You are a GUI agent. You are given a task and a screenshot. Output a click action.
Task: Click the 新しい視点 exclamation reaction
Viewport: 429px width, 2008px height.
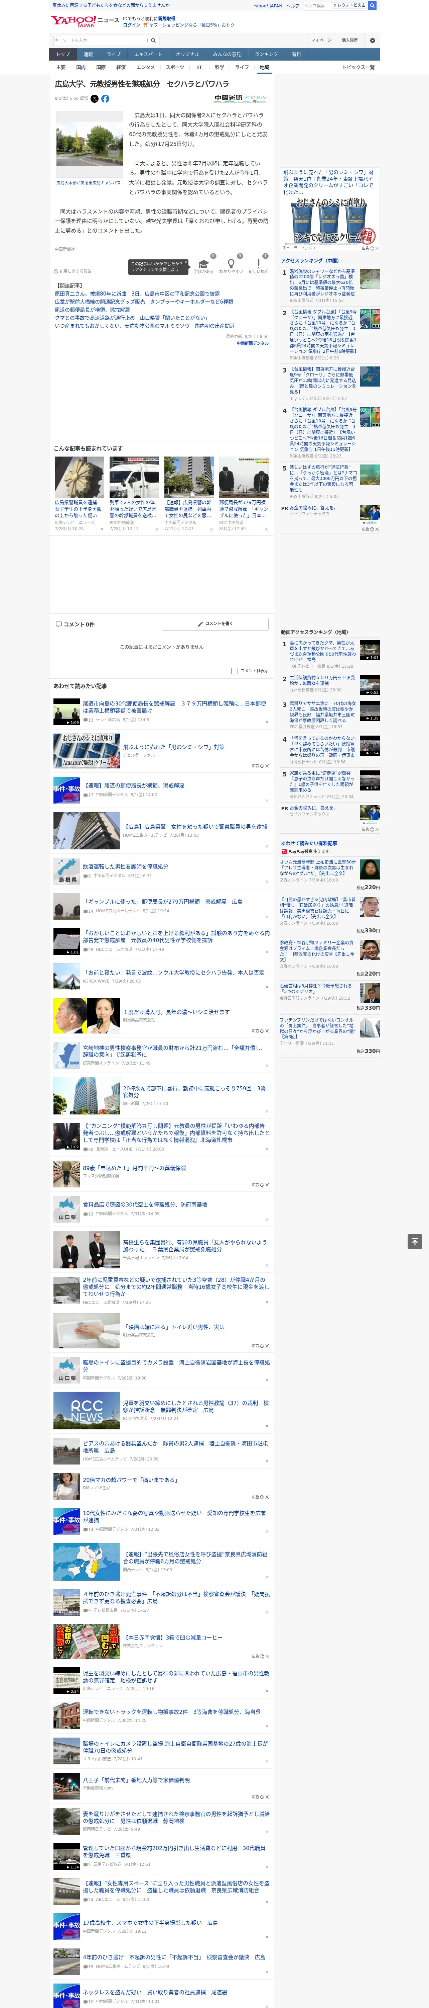259,265
